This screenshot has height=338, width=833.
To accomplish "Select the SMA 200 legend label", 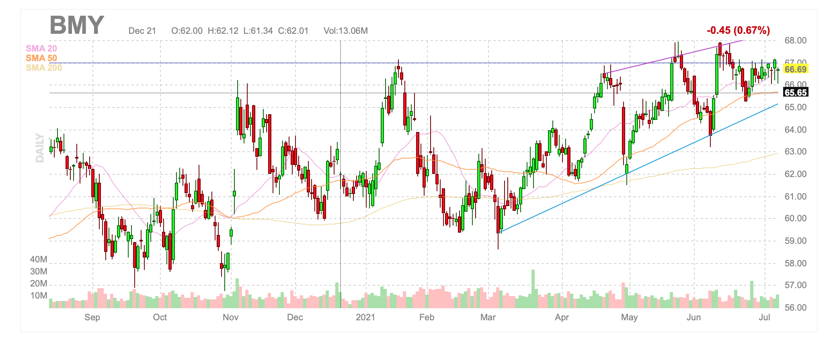I will pyautogui.click(x=44, y=68).
